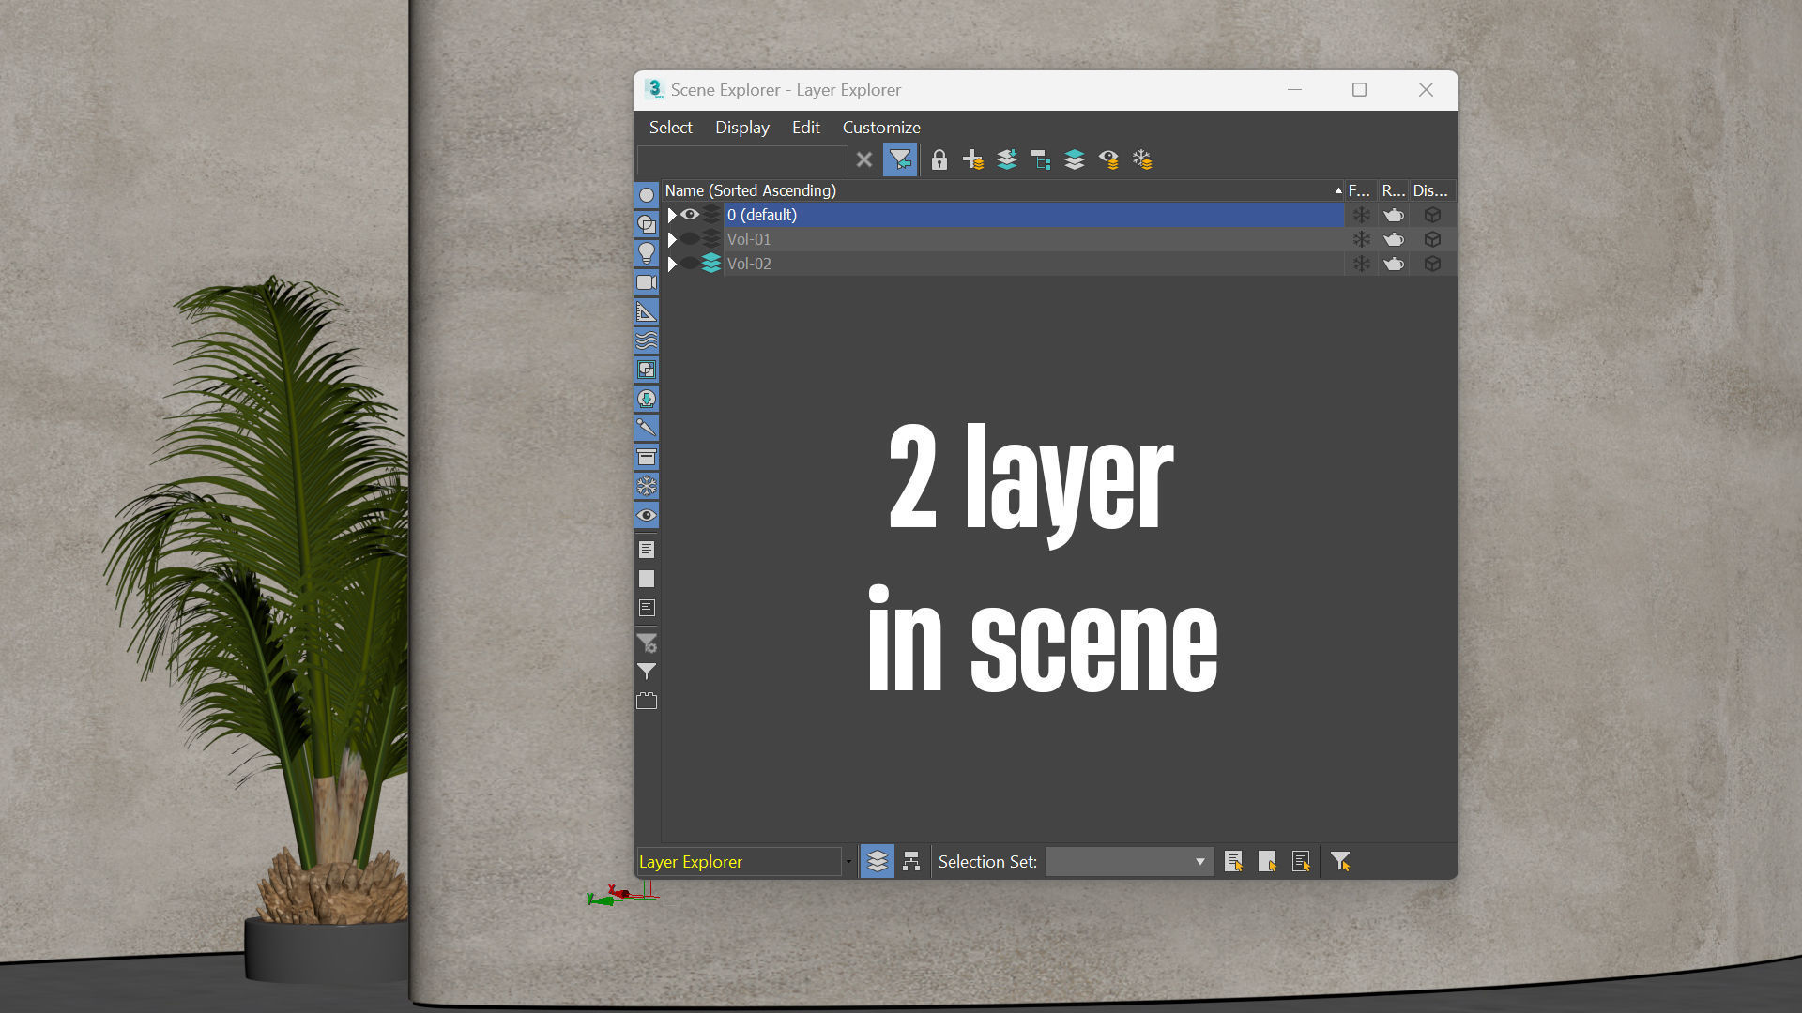Toggle frozen state of Vol-02 layer
The width and height of the screenshot is (1802, 1013).
pyautogui.click(x=1361, y=264)
